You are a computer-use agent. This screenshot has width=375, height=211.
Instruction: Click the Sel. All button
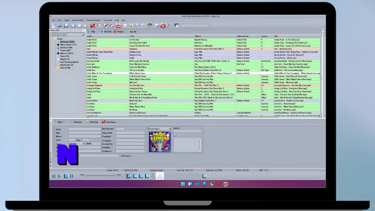[x=131, y=32]
